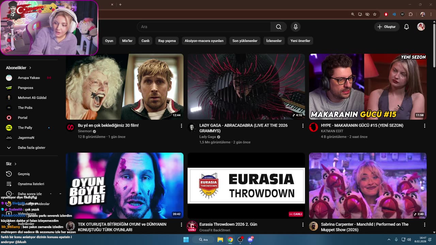Open CrossFit BackStreet channel avatar

[192, 226]
